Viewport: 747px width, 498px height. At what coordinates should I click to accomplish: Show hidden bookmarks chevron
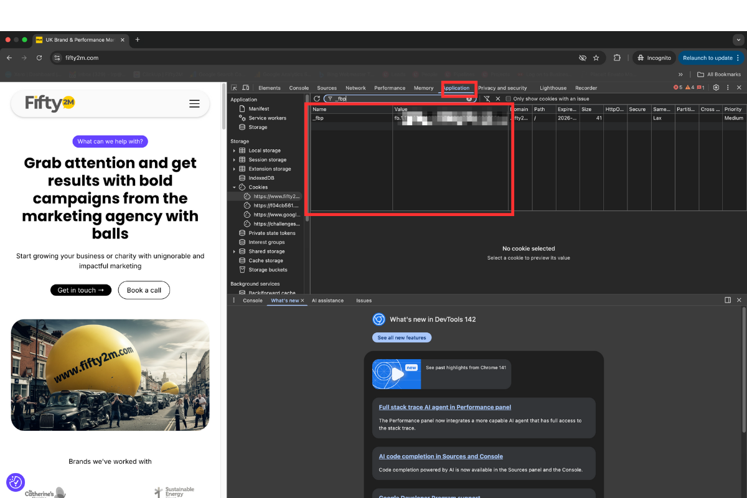(680, 75)
